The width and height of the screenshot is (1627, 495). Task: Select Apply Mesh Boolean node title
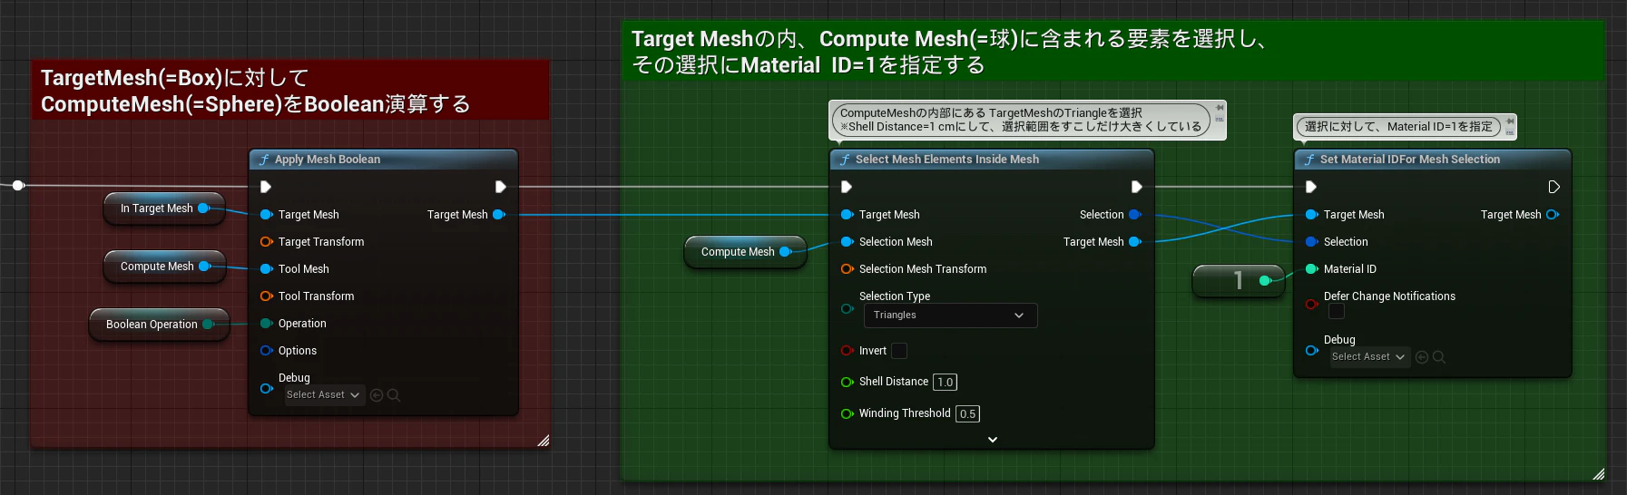328,160
